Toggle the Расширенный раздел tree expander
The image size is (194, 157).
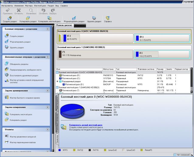click(x=57, y=81)
